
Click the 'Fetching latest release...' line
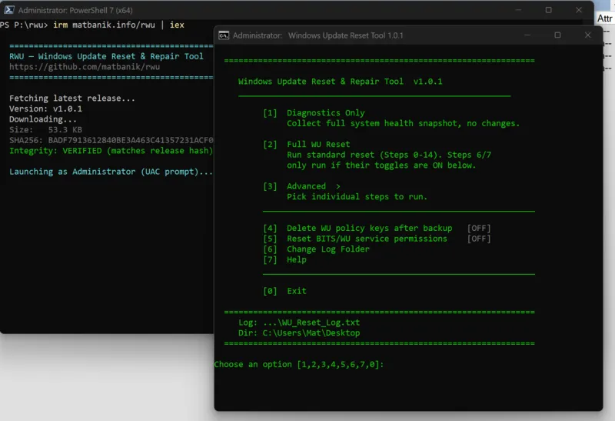[x=72, y=99]
